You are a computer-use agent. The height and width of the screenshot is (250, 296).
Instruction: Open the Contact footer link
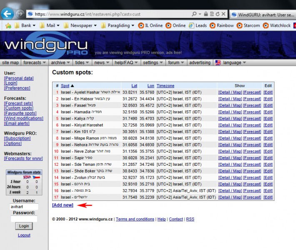176,219
